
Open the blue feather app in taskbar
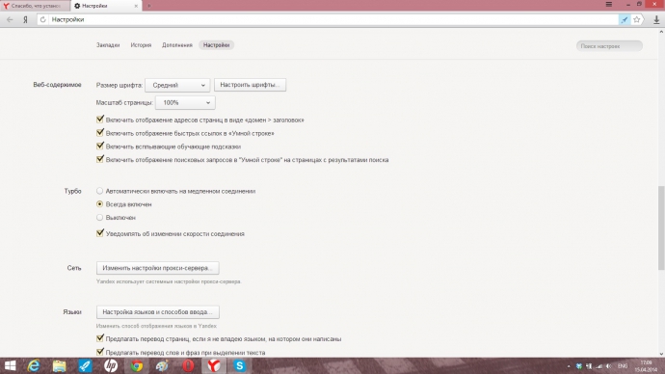point(85,365)
